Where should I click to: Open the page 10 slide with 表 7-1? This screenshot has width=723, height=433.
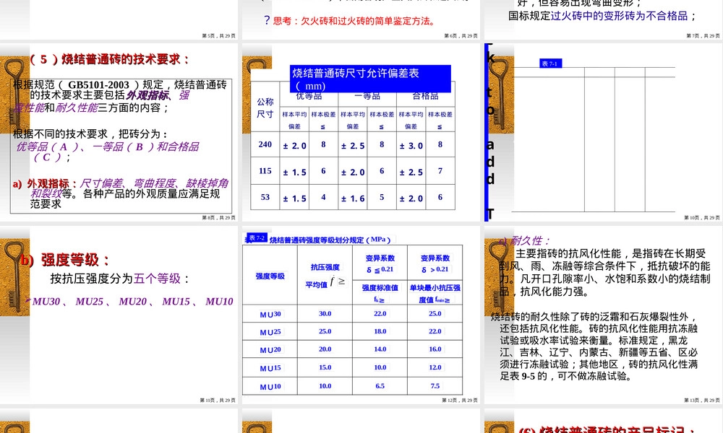pos(603,133)
